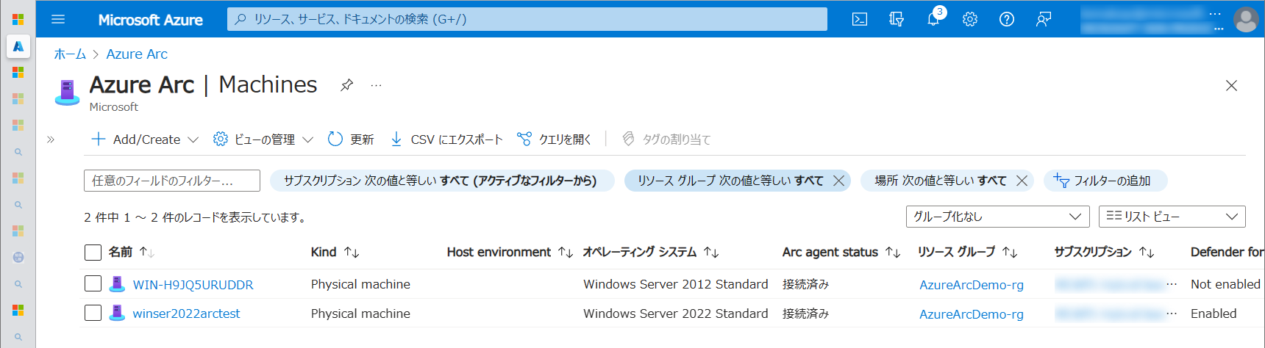The height and width of the screenshot is (348, 1265).
Task: Open Cloud Shell from the top bar
Action: 860,20
